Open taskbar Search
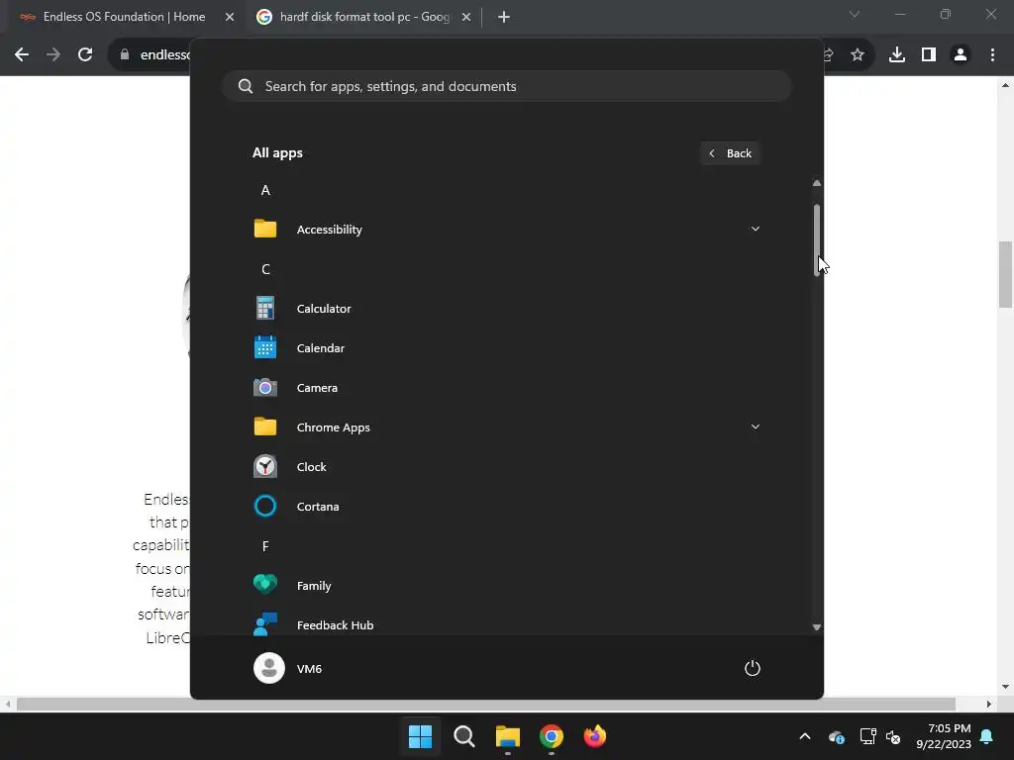 point(464,736)
